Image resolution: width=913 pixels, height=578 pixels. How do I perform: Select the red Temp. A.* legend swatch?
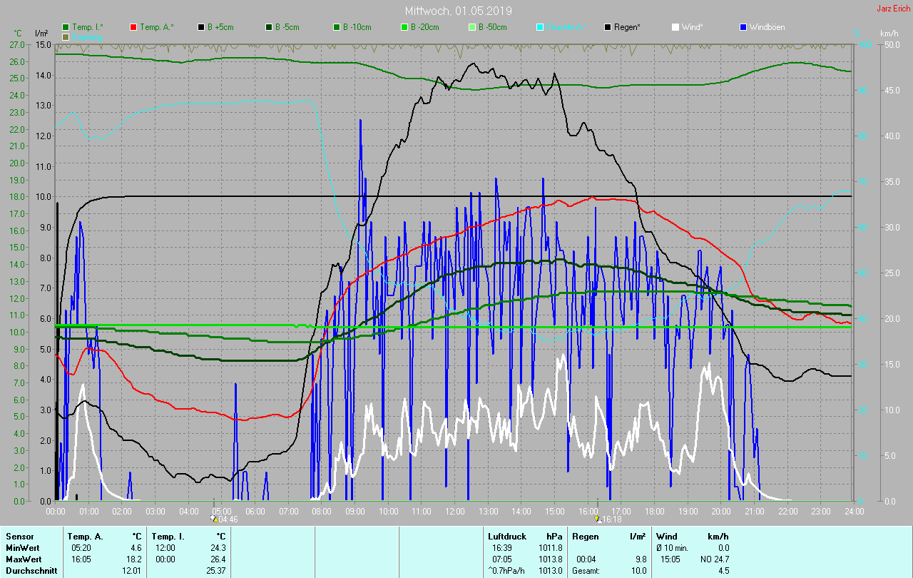click(x=133, y=27)
